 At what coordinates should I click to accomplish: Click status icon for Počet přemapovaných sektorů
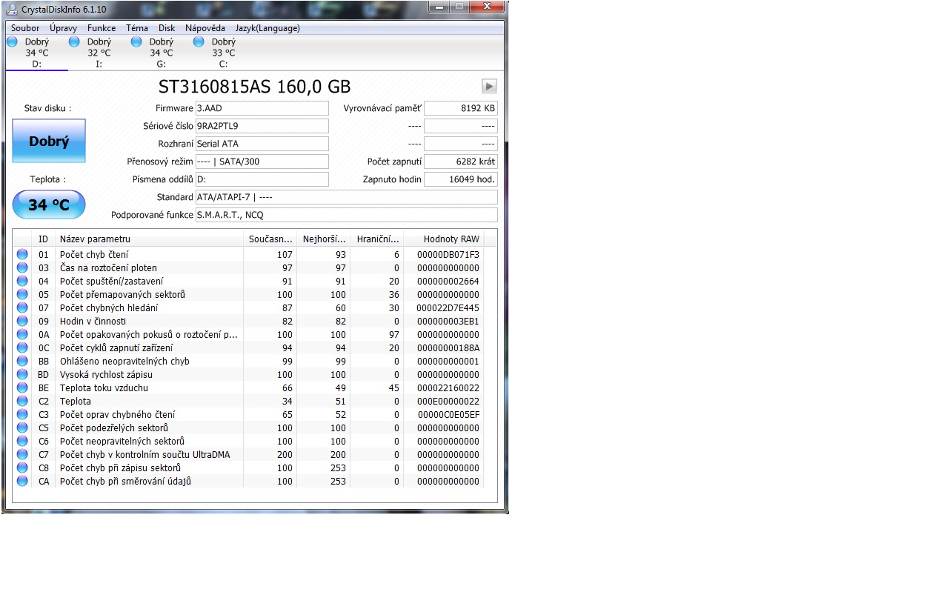22,294
